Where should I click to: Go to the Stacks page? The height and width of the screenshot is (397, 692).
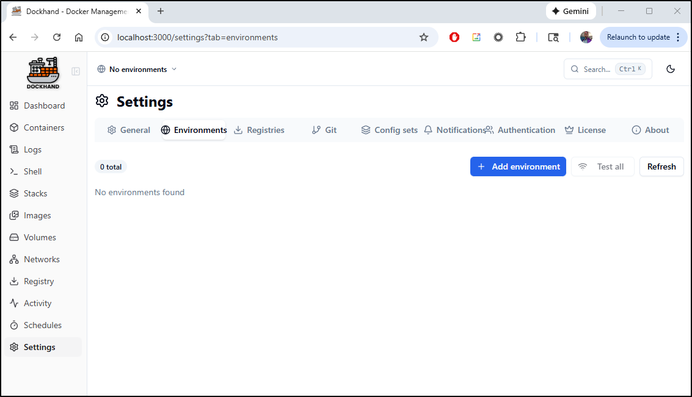(x=35, y=193)
